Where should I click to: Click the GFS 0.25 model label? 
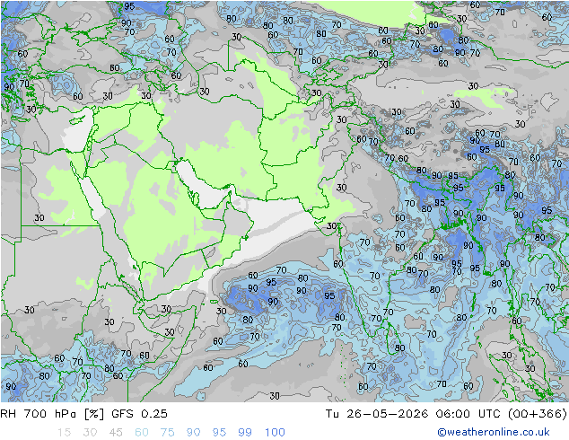140,413
